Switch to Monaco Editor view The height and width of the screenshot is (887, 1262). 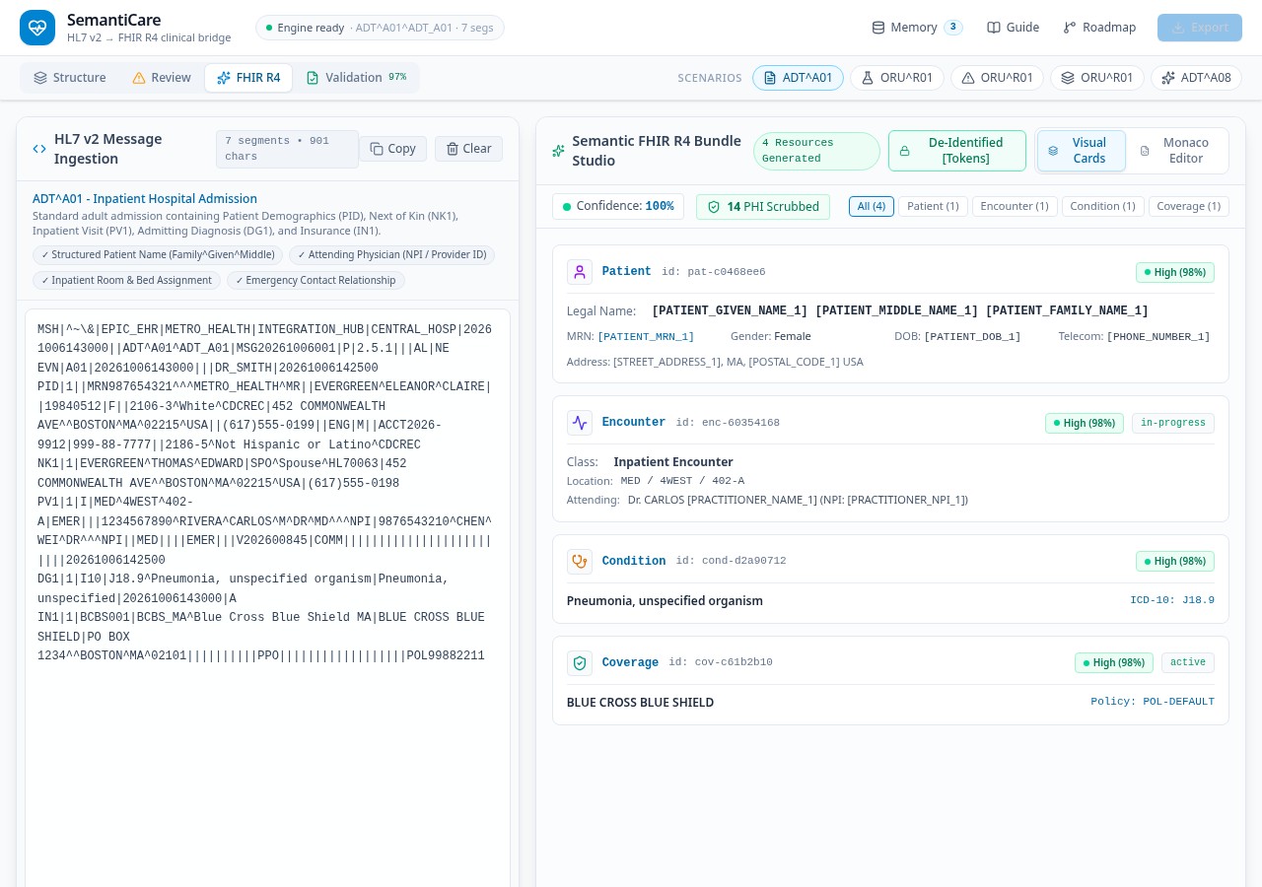[x=1177, y=151]
